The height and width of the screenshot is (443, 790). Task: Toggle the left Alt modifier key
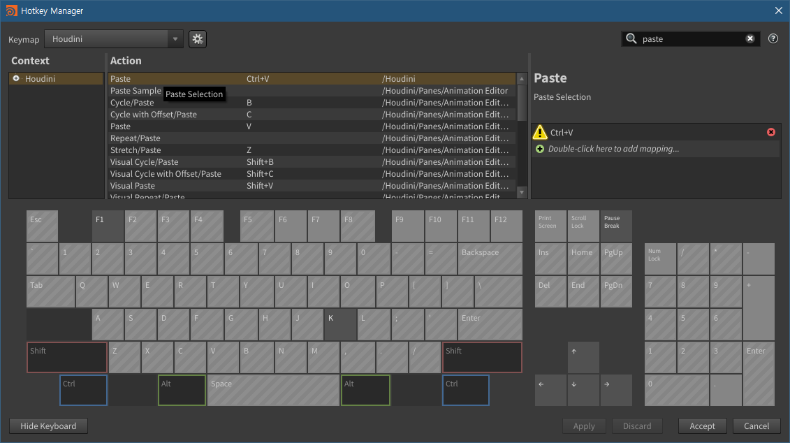pos(182,390)
